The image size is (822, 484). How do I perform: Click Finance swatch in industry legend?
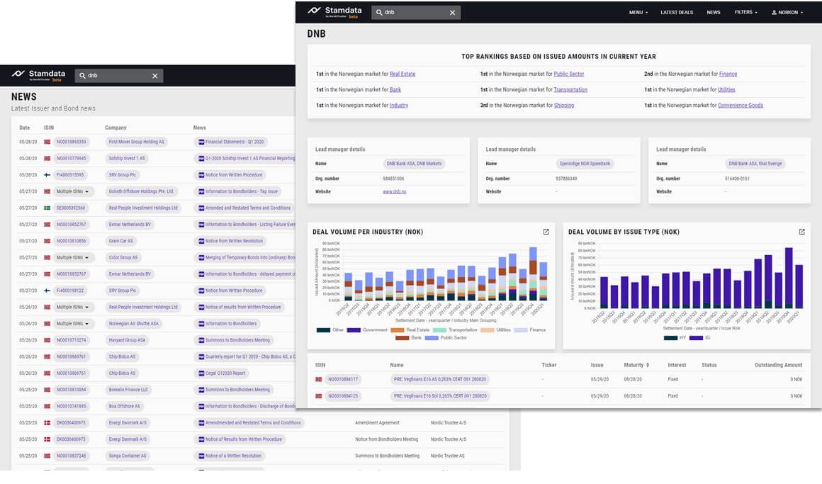coord(521,330)
